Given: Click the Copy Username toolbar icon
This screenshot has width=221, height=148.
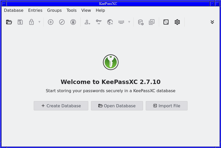Looking at the screenshot, I should tap(87, 22).
